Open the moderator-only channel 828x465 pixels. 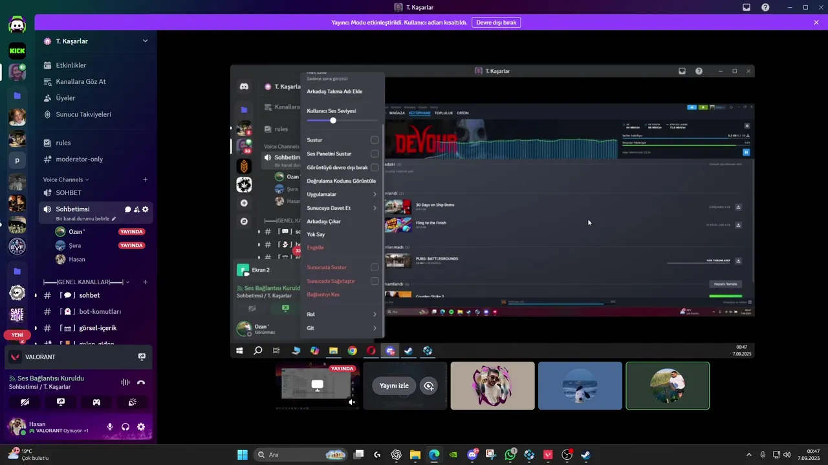79,159
